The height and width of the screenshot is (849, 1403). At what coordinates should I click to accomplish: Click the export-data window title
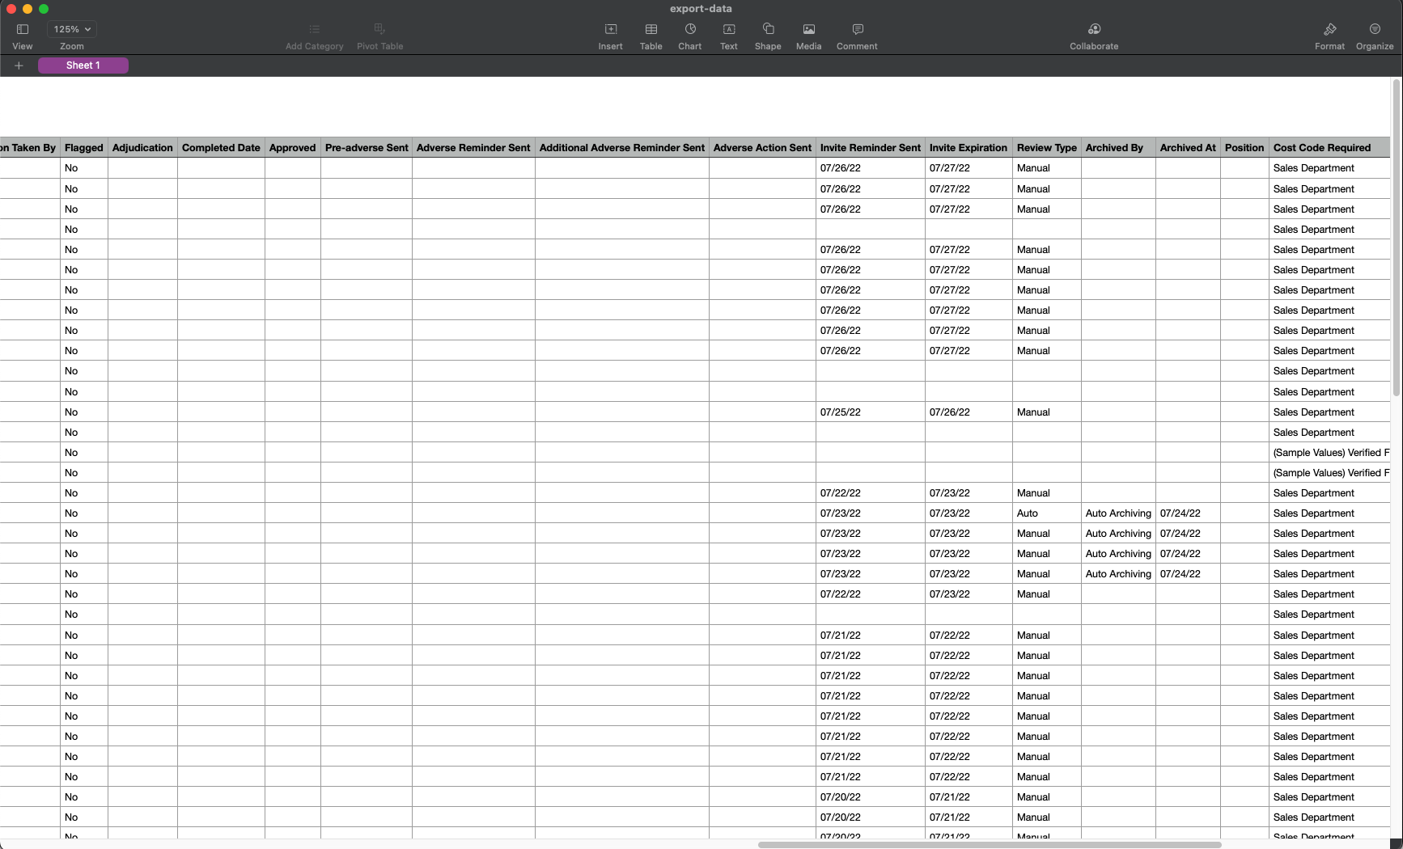[701, 9]
